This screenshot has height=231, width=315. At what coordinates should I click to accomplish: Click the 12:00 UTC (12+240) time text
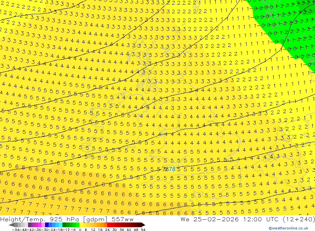pos(279,219)
